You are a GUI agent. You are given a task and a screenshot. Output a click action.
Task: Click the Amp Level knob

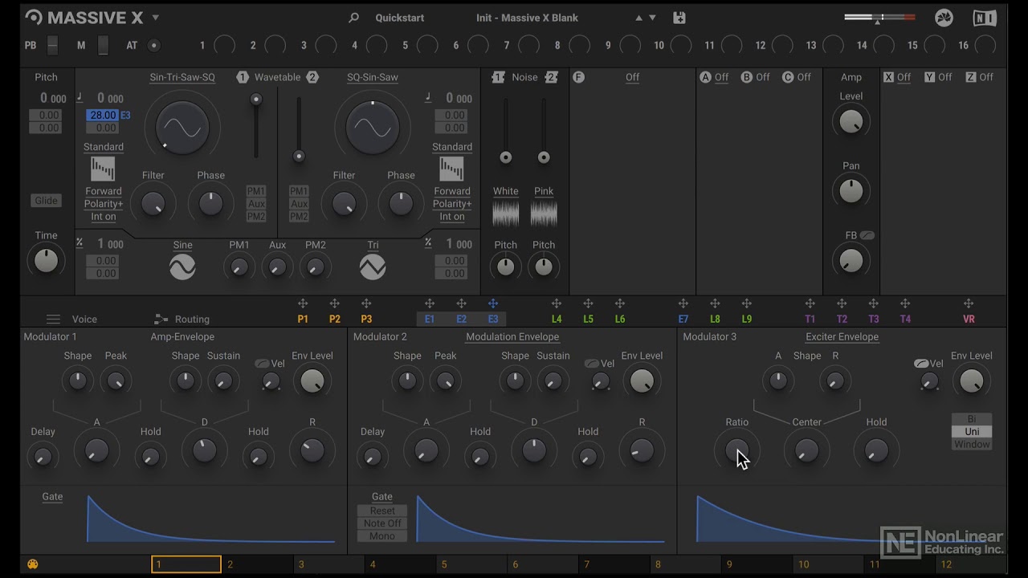click(x=851, y=121)
